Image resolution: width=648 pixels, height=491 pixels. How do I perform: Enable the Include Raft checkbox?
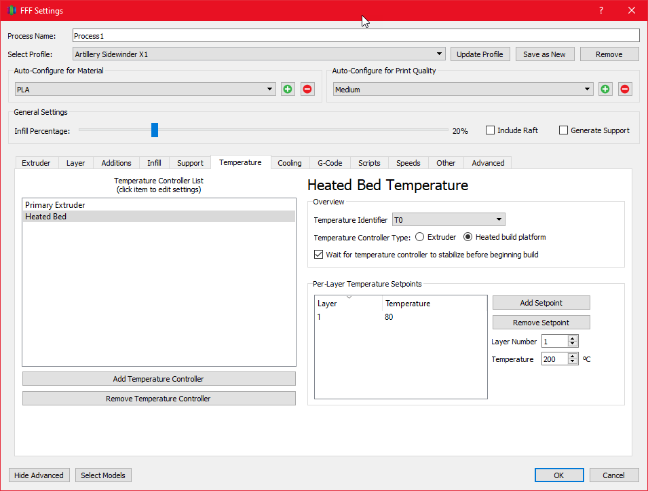[490, 130]
